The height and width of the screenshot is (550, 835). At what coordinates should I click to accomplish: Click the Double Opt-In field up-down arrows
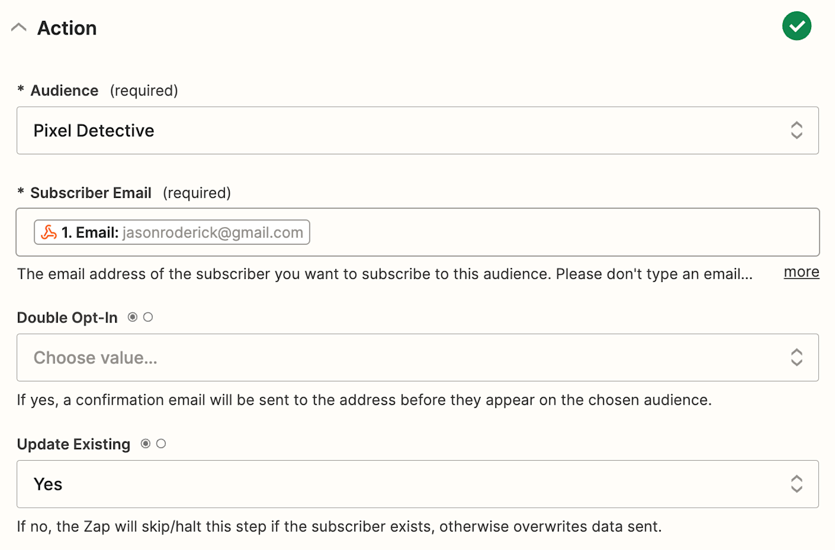(x=796, y=358)
